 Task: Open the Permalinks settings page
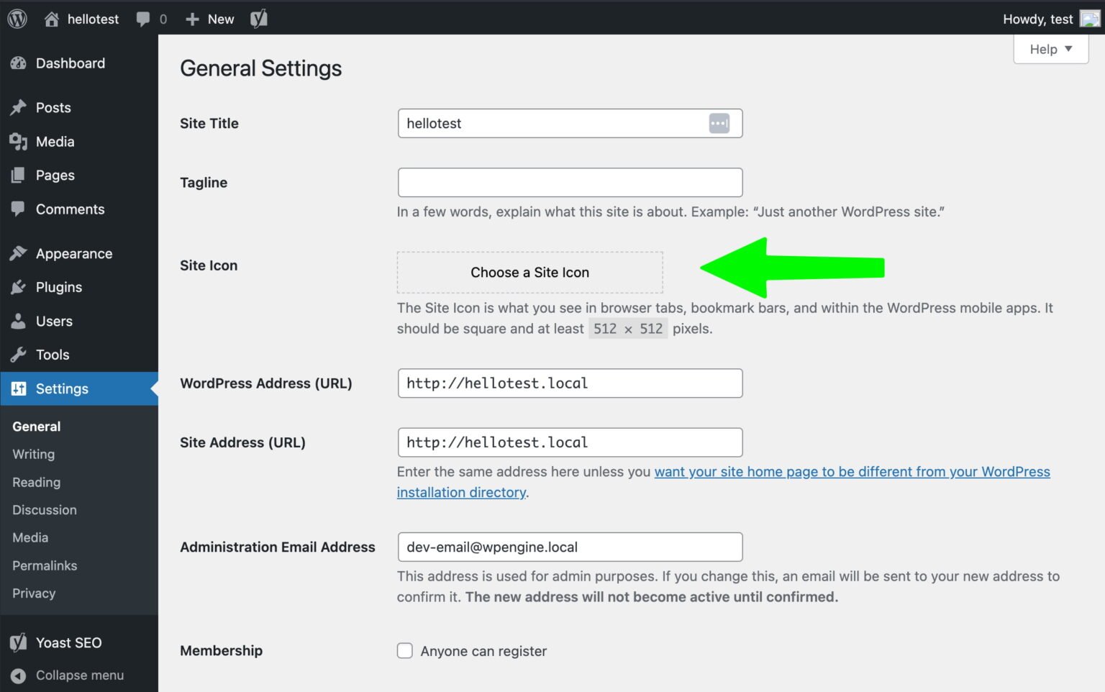point(45,565)
